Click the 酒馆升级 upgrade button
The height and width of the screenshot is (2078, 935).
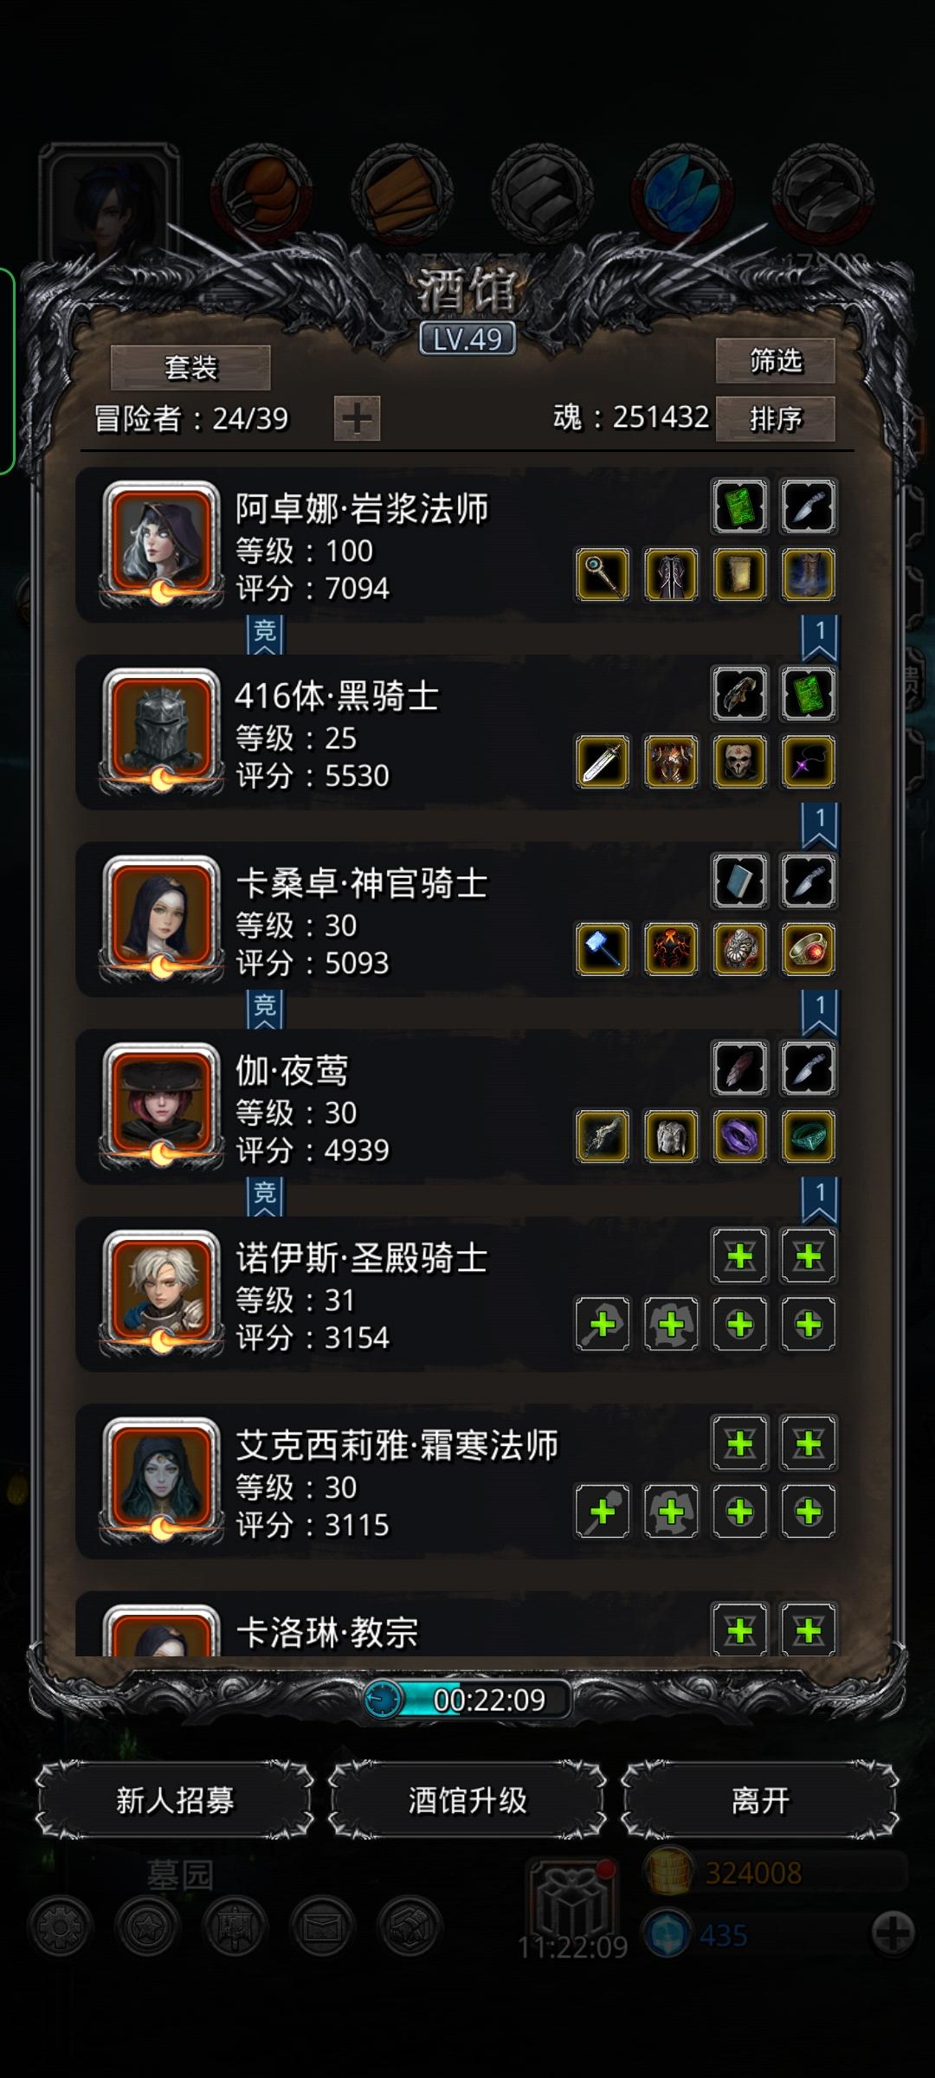point(467,1800)
